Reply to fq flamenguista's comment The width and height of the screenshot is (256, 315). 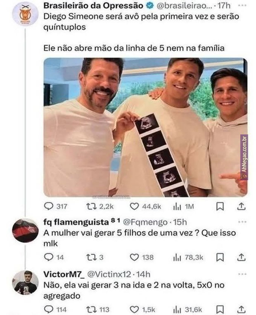(x=49, y=257)
